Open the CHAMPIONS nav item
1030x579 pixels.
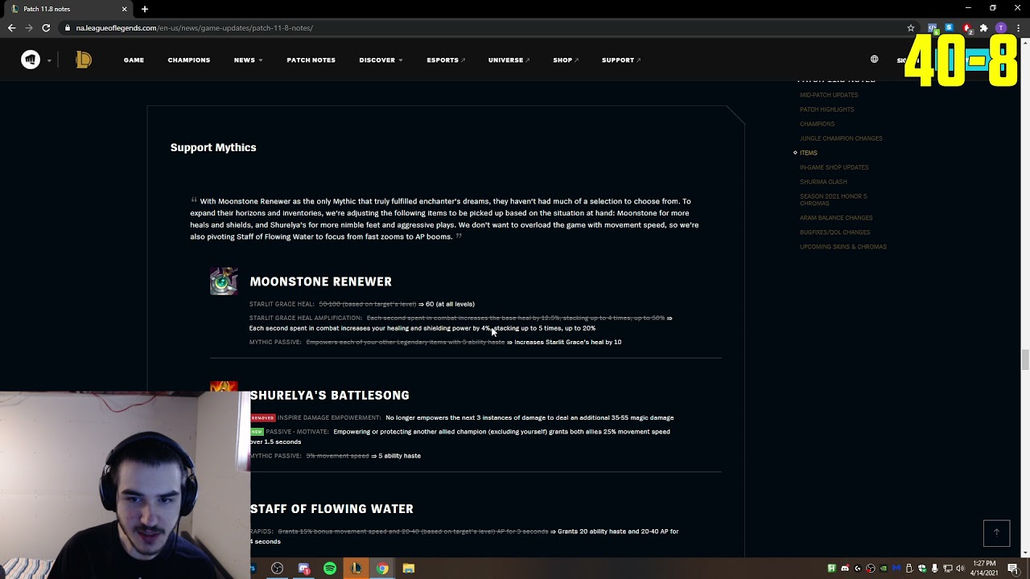(x=188, y=60)
